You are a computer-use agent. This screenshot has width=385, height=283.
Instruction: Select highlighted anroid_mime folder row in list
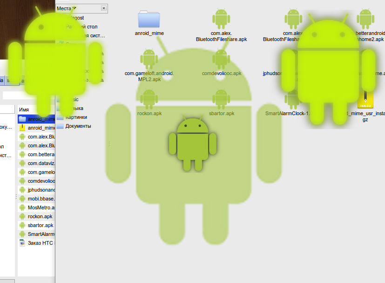point(37,119)
